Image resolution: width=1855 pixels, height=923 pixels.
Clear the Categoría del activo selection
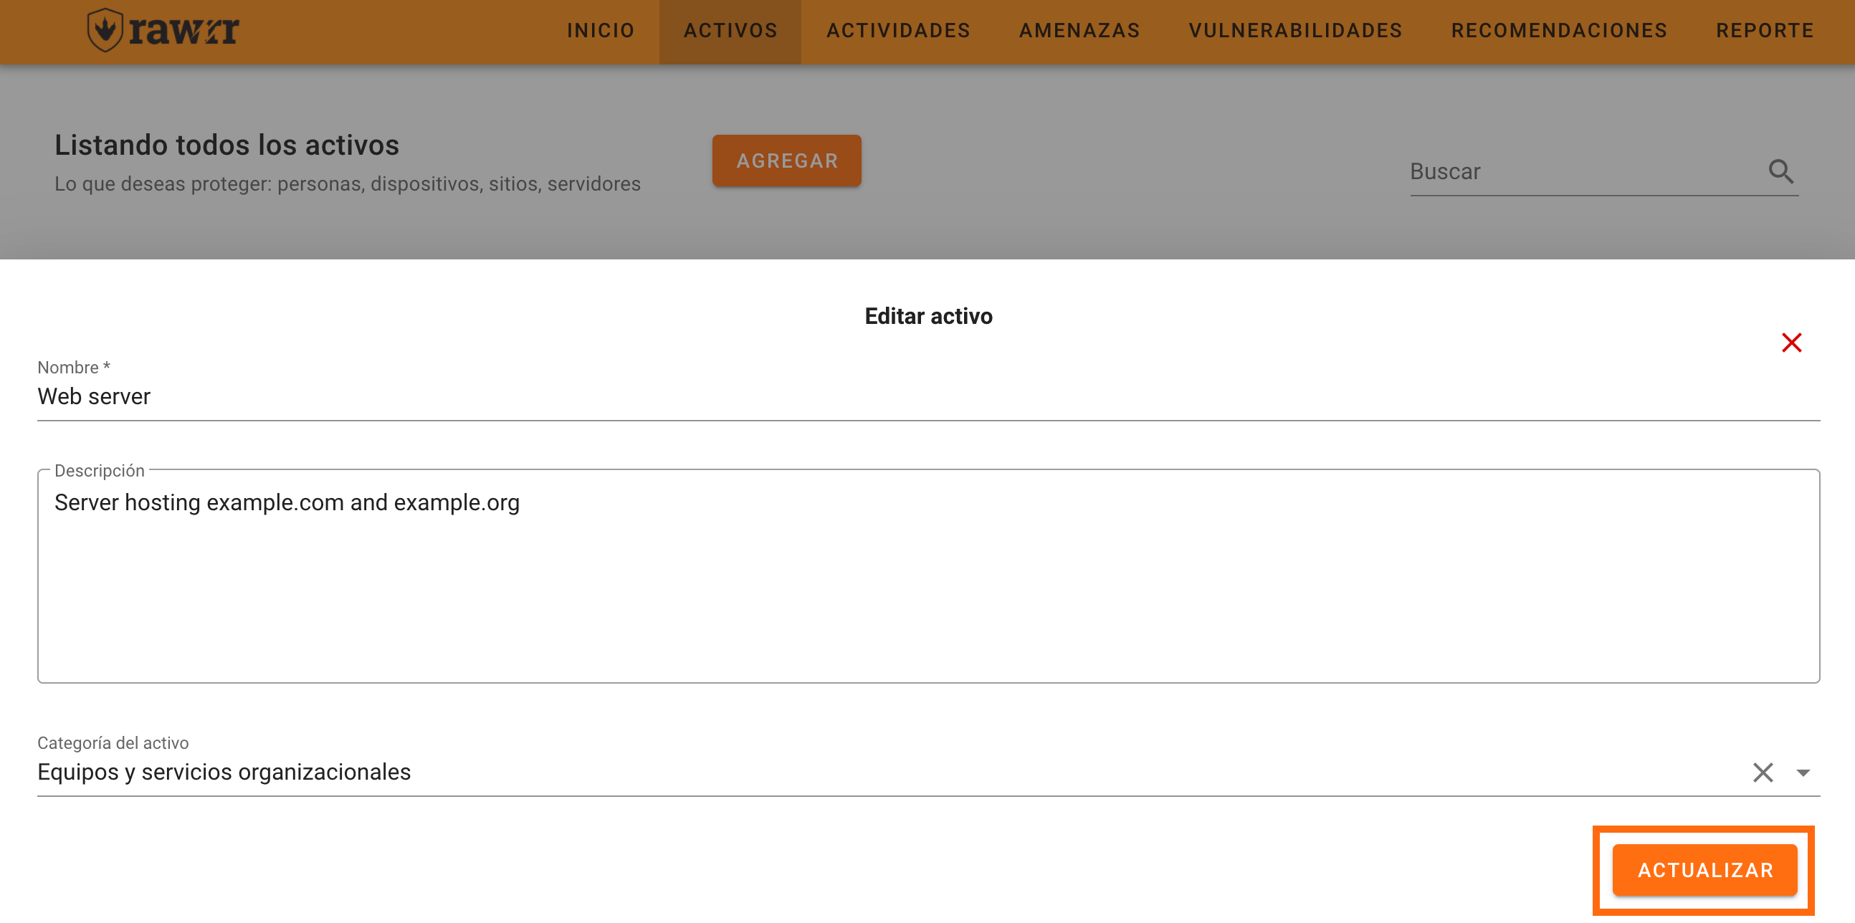pyautogui.click(x=1762, y=773)
